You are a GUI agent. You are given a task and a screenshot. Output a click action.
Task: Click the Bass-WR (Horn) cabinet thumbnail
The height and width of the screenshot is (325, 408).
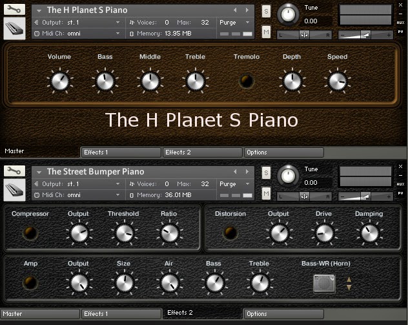pyautogui.click(x=324, y=284)
